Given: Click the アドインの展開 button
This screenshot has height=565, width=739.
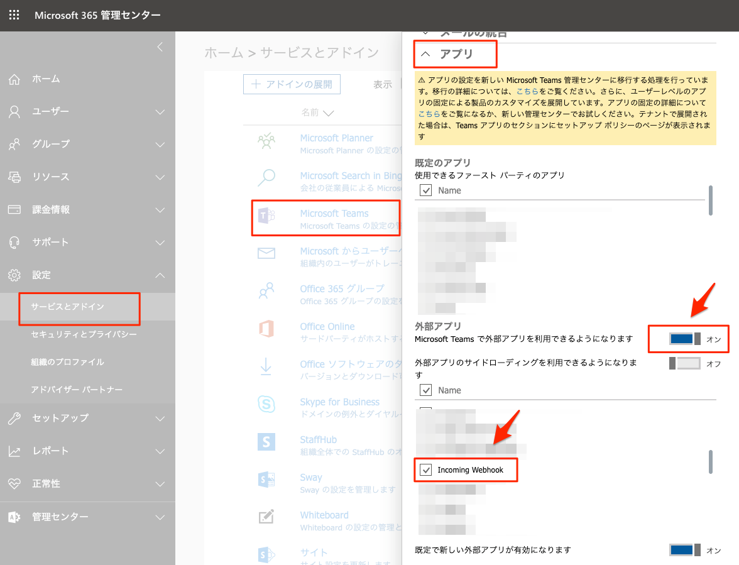Looking at the screenshot, I should click(x=292, y=84).
